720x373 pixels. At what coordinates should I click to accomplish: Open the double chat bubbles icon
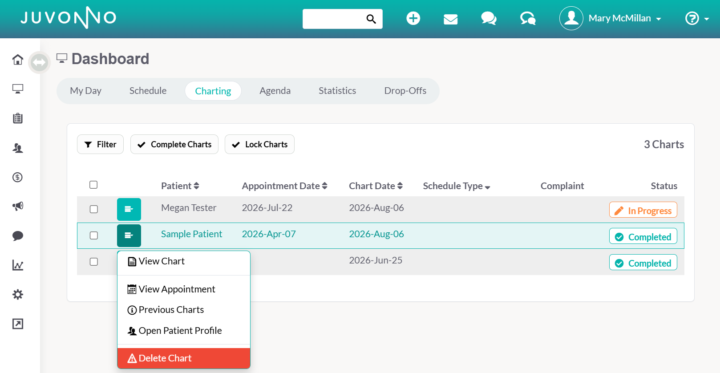[489, 18]
